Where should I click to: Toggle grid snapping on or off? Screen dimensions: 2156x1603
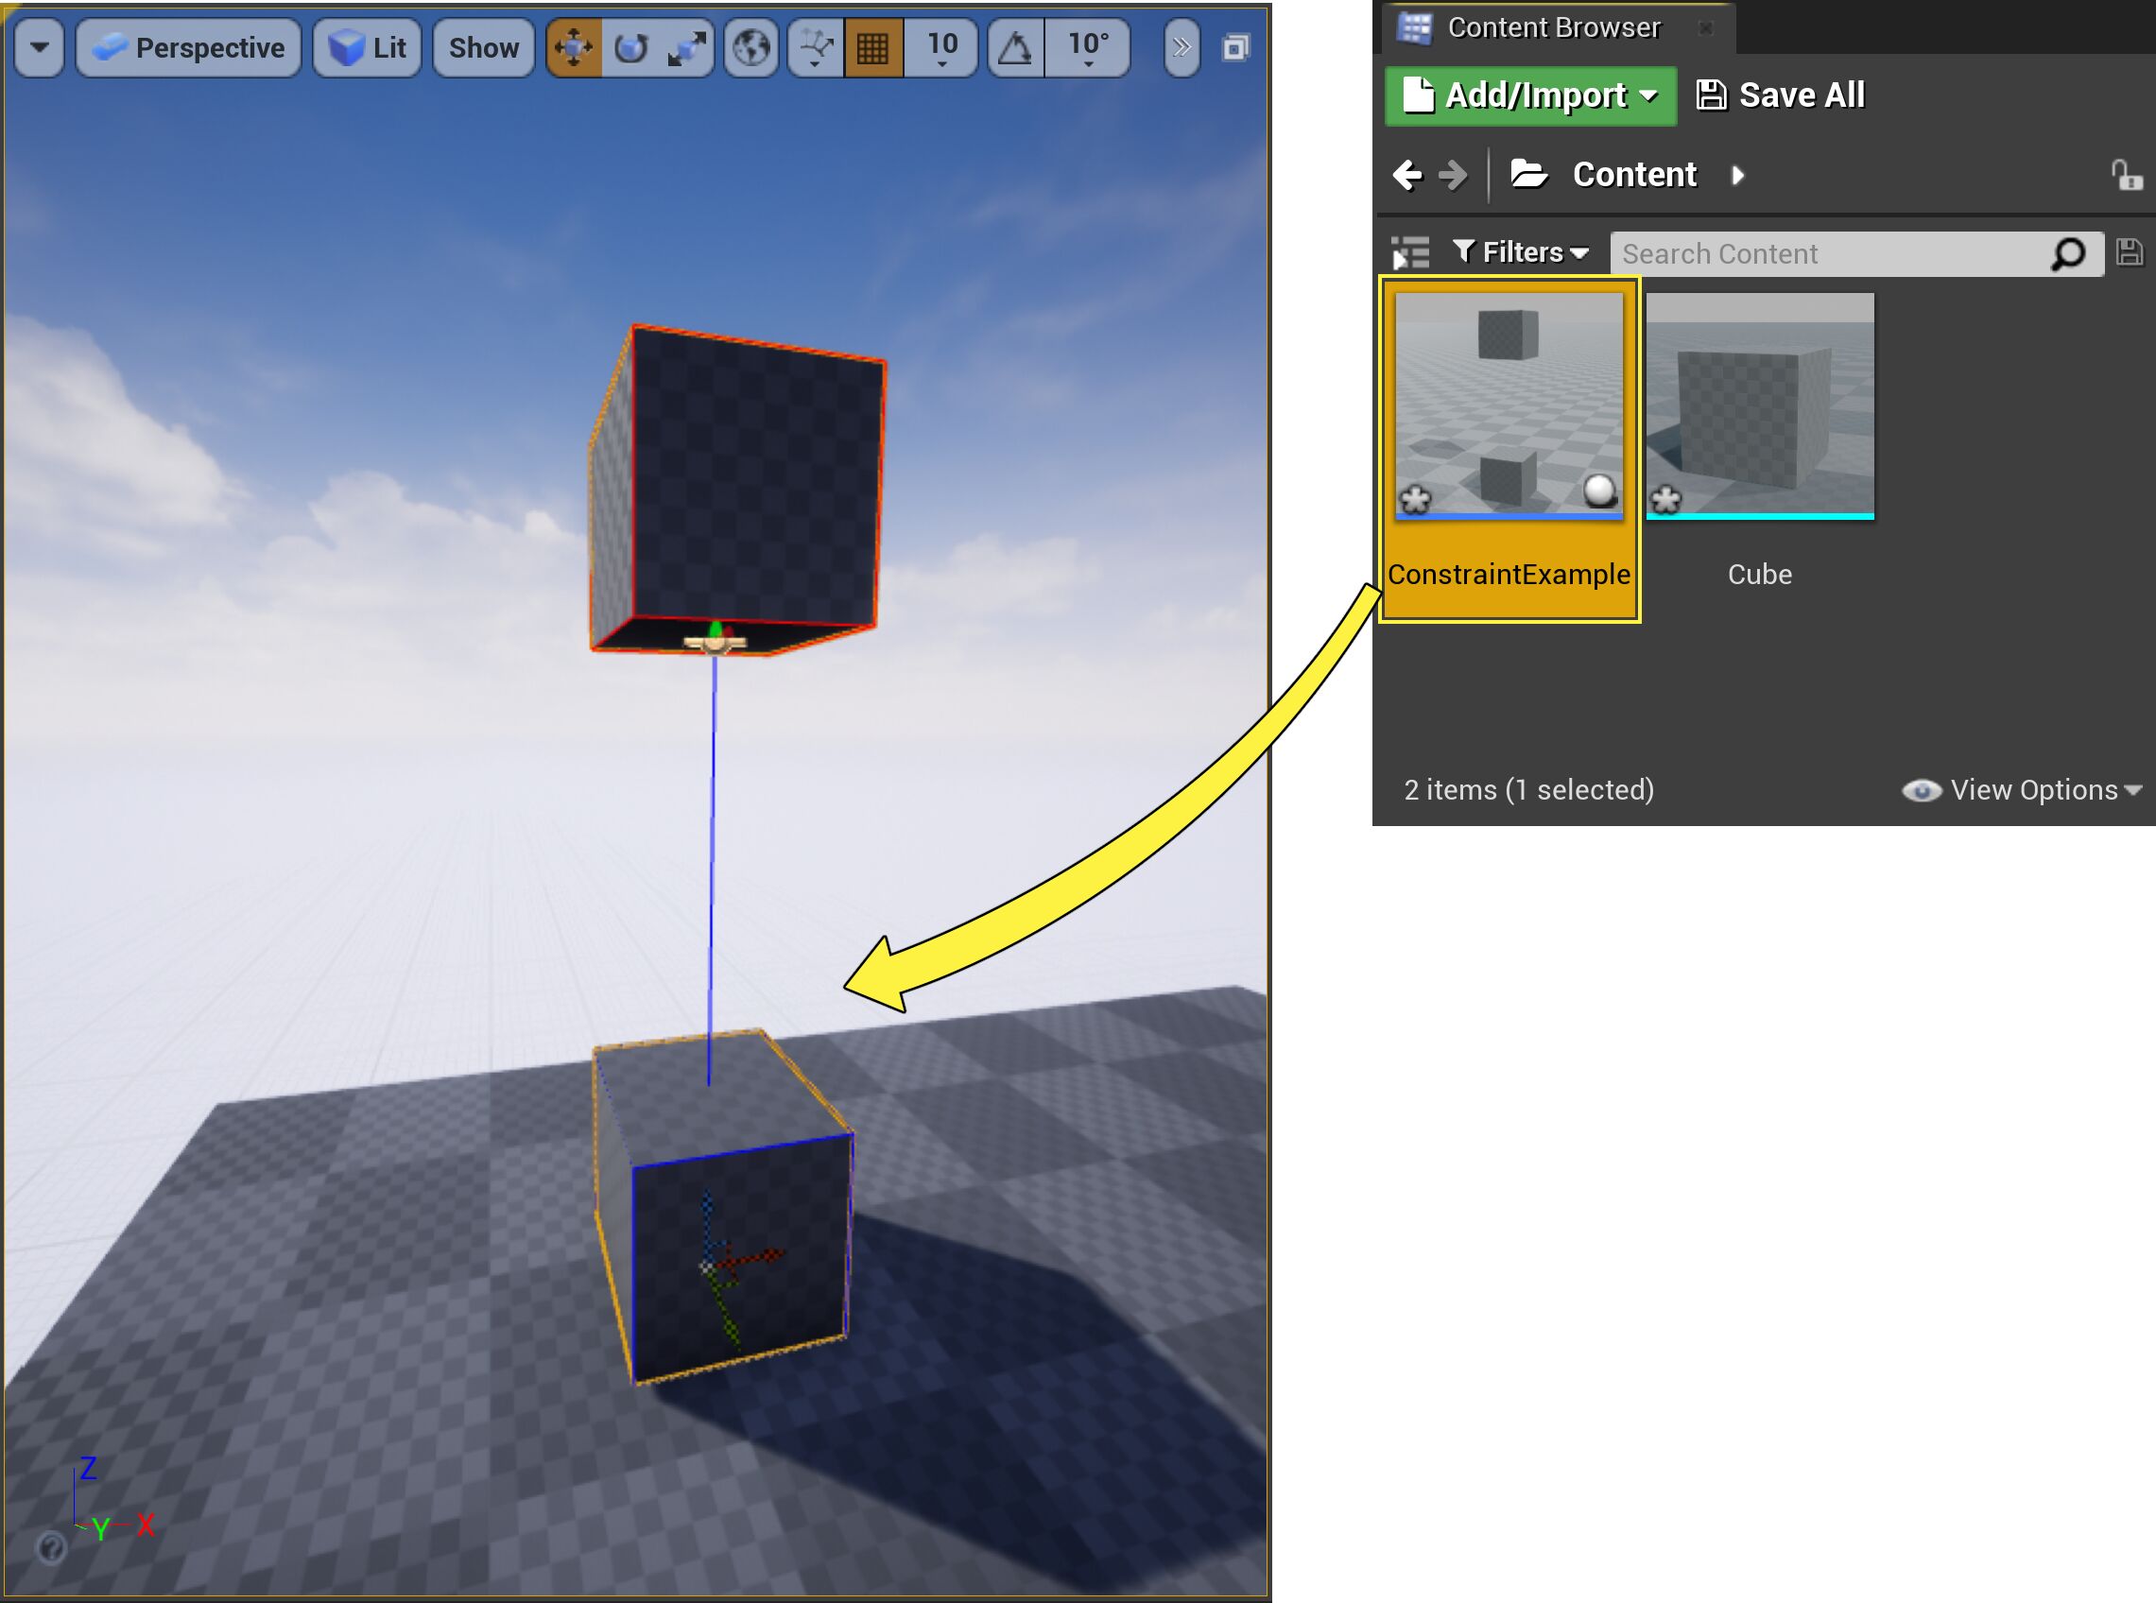click(x=872, y=47)
